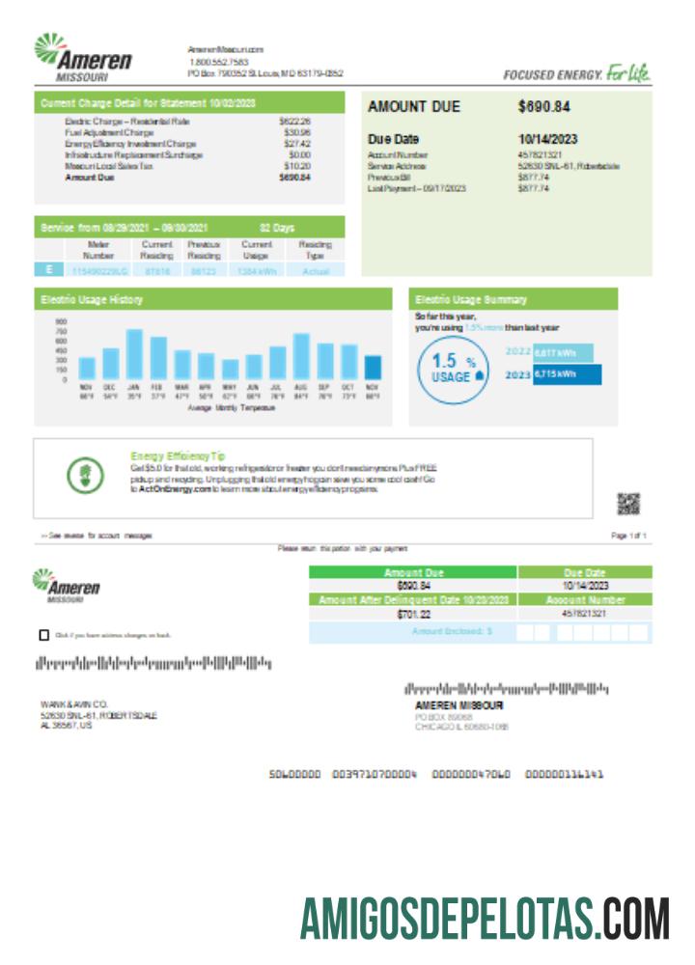The image size is (695, 965).
Task: Select the dark blue NOV bar in chart
Action: click(373, 368)
